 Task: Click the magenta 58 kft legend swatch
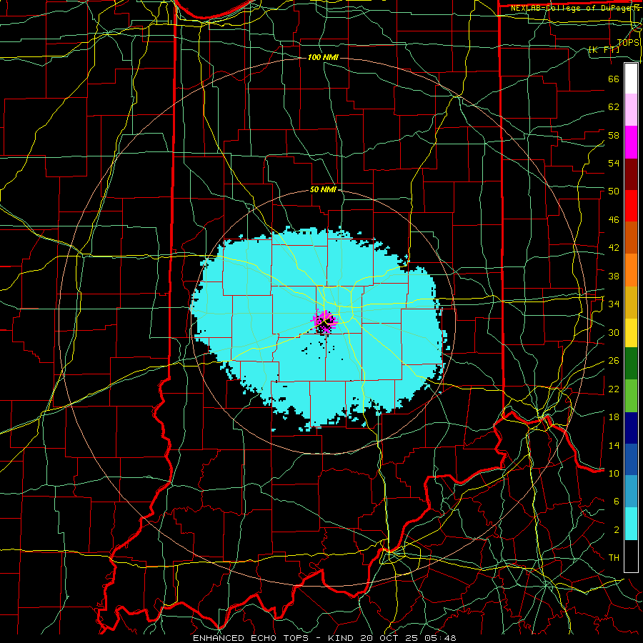click(x=631, y=142)
